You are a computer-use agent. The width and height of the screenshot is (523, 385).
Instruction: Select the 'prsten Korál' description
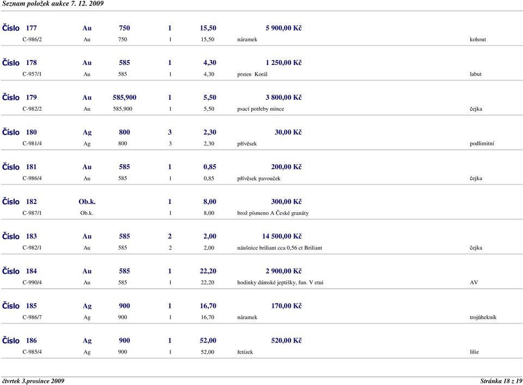[x=252, y=74]
